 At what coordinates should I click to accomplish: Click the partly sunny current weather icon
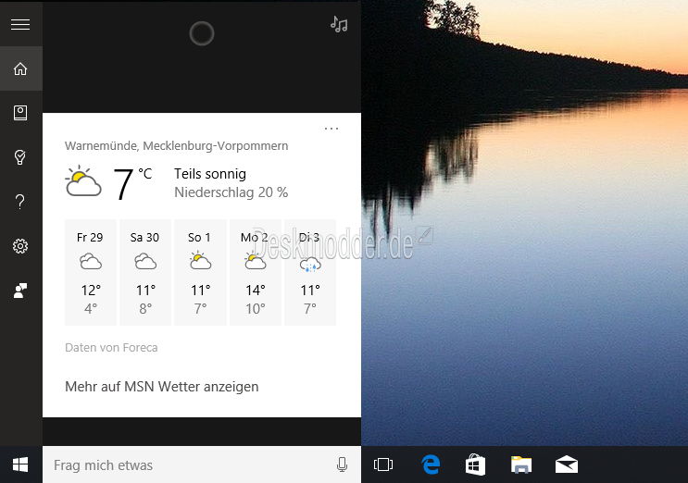[x=83, y=181]
